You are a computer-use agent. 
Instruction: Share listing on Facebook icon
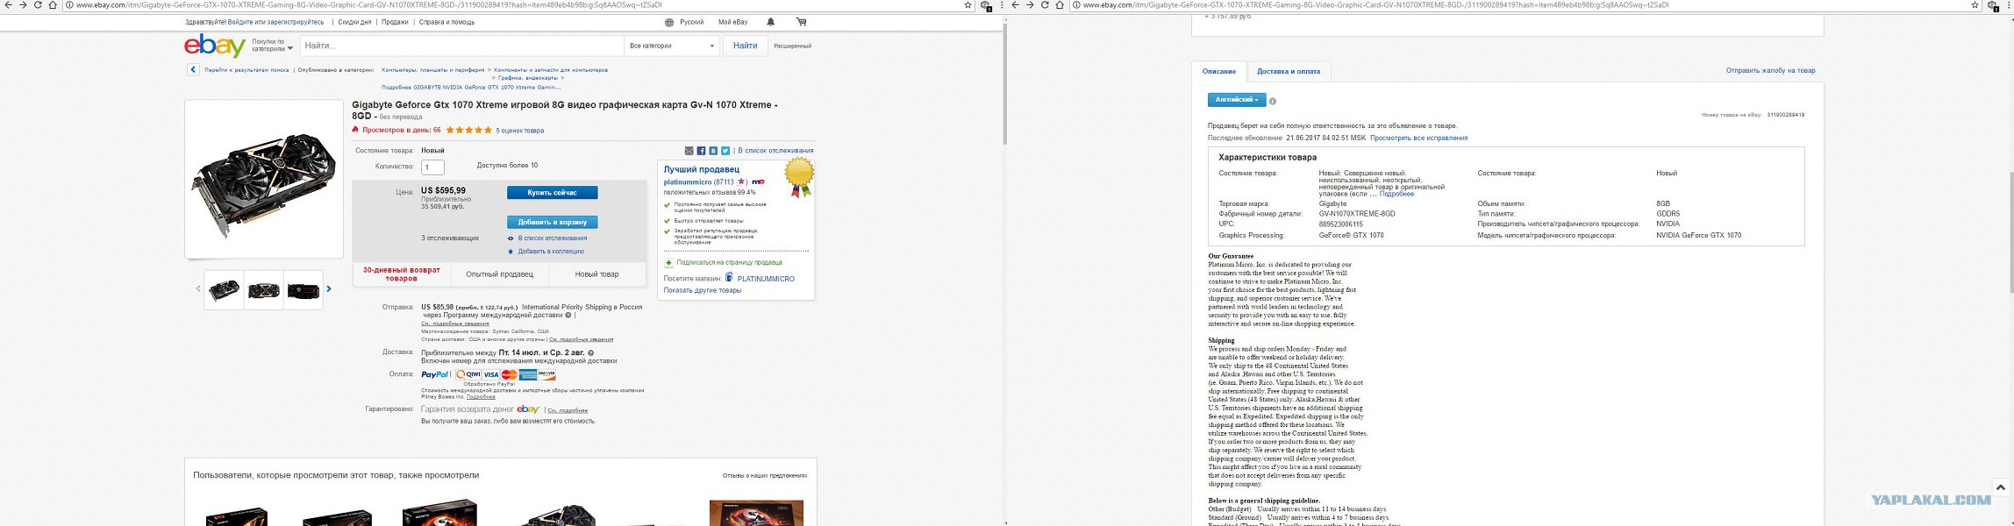[701, 151]
